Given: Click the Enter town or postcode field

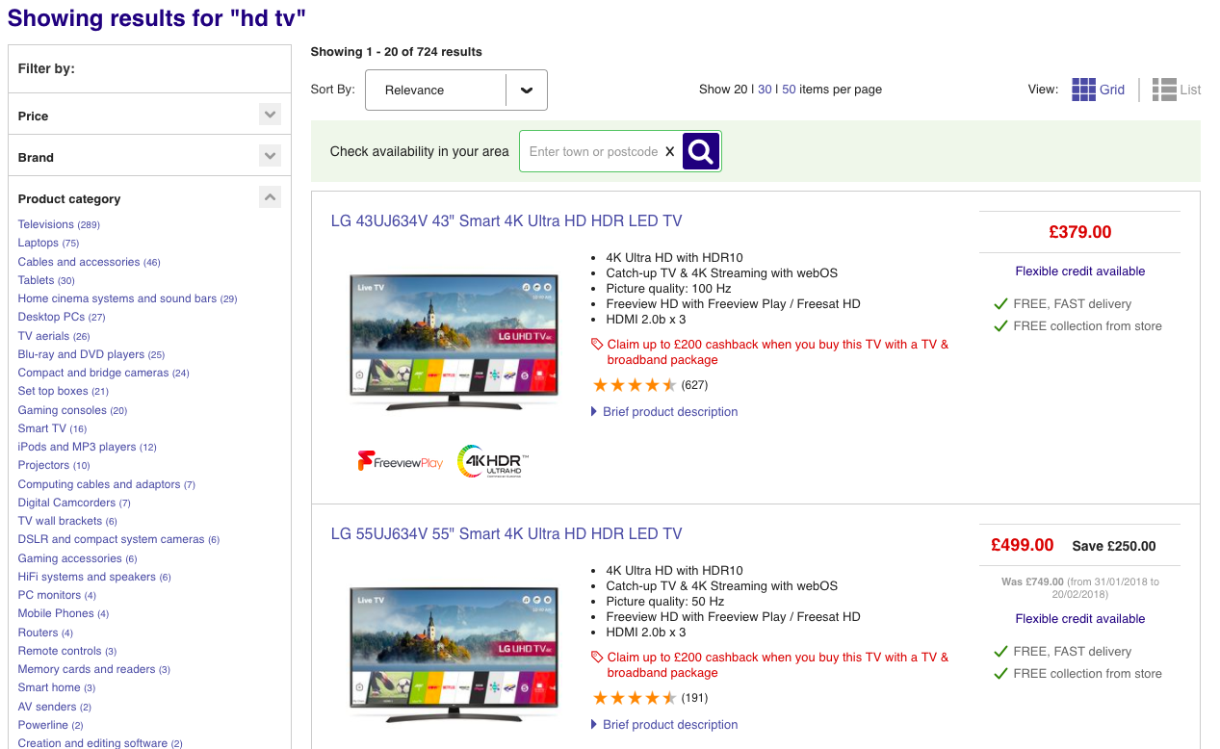Looking at the screenshot, I should tap(593, 152).
